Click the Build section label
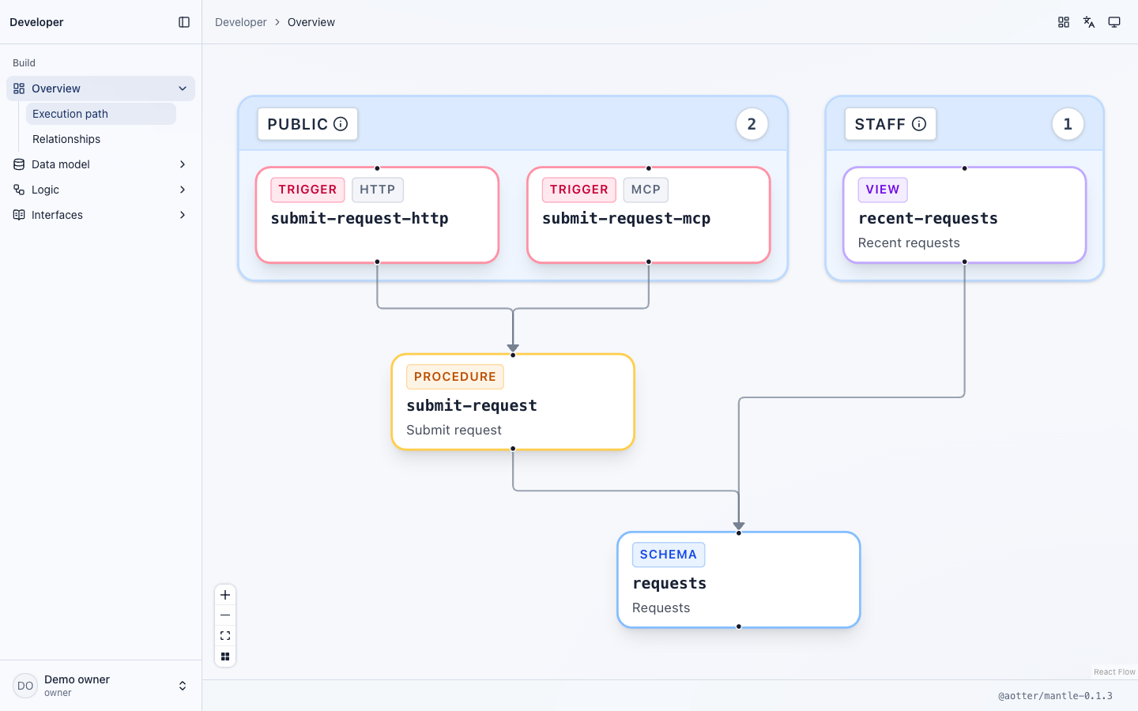This screenshot has height=711, width=1138. [24, 62]
